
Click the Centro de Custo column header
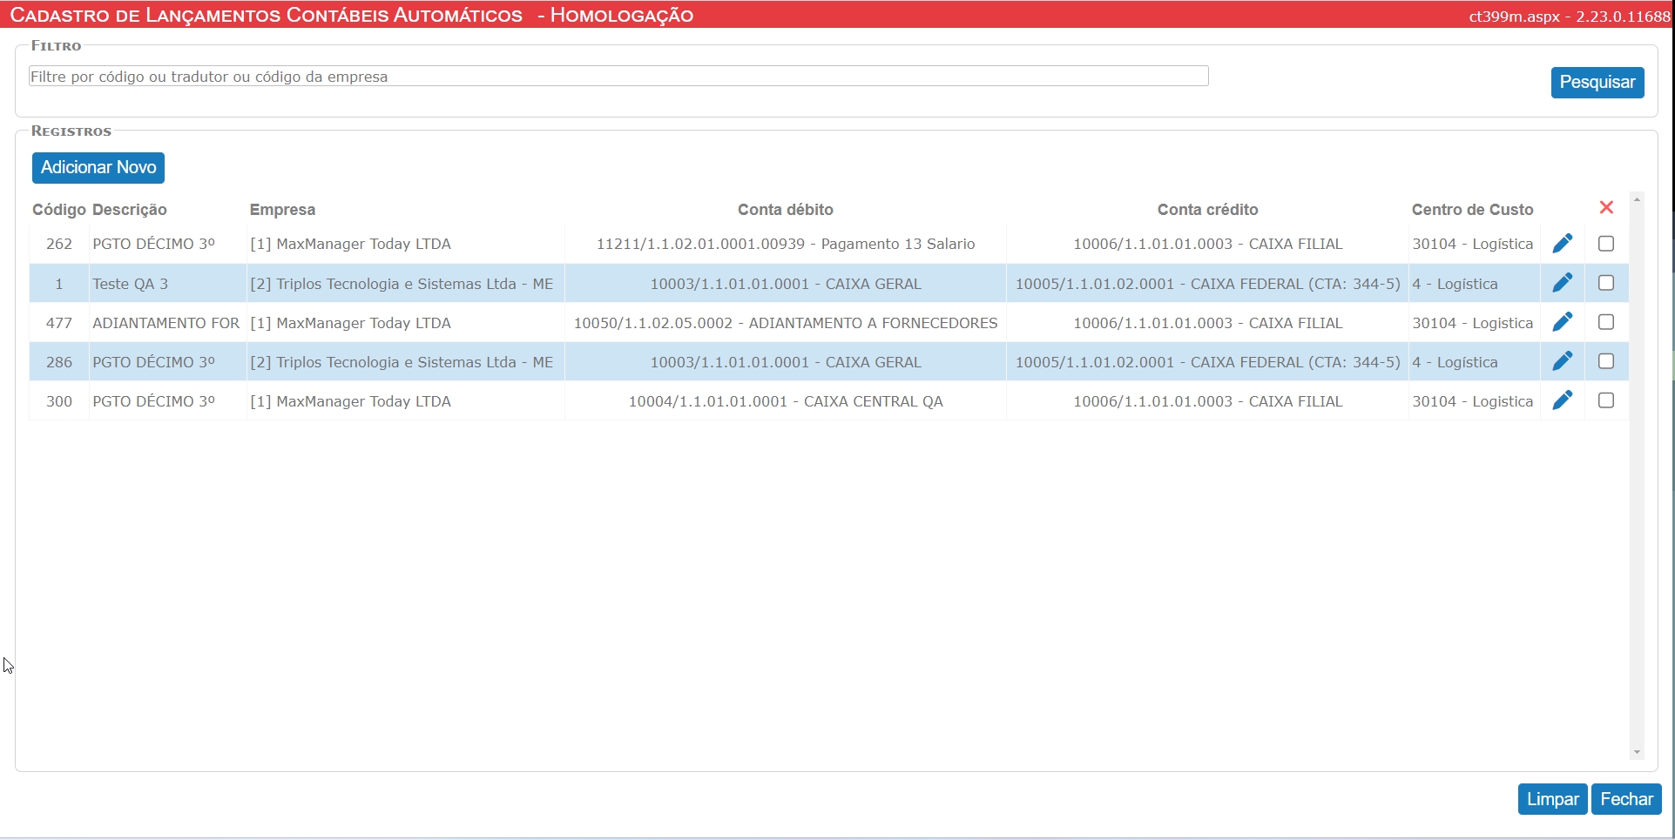[1473, 210]
